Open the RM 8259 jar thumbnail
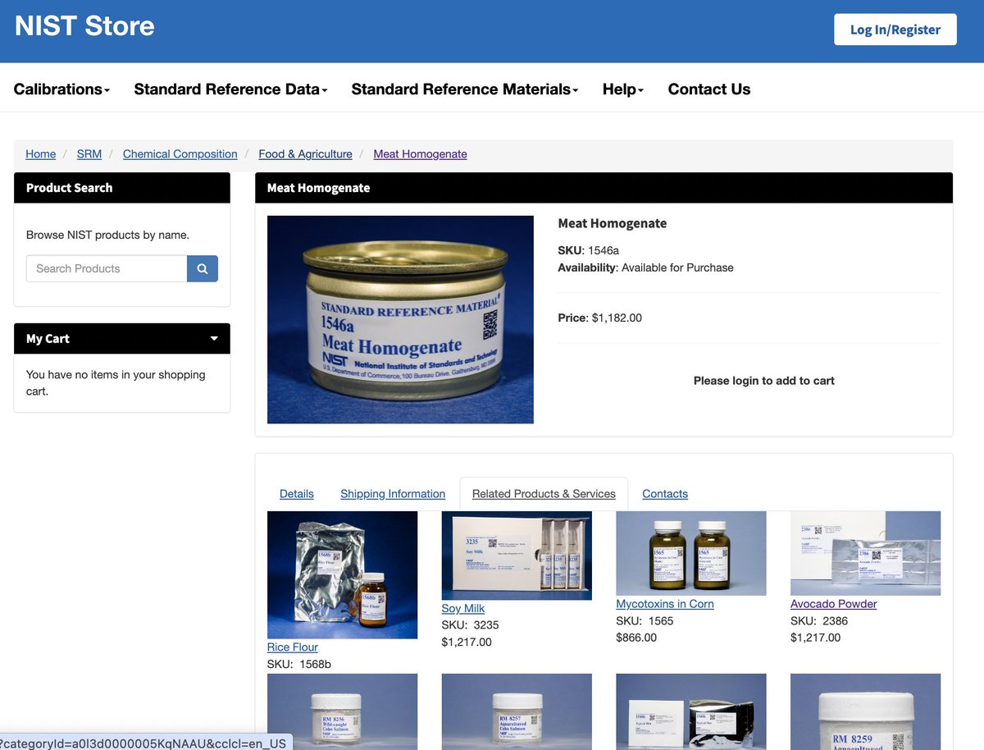 point(865,711)
